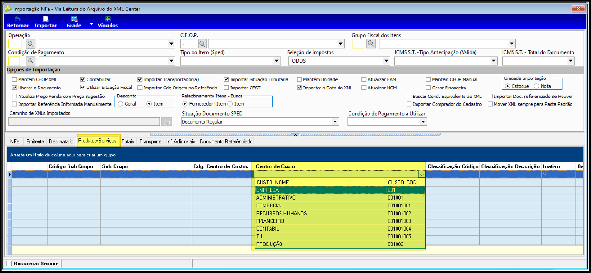This screenshot has width=591, height=273.
Task: Switch to the Totais tab
Action: (x=128, y=142)
